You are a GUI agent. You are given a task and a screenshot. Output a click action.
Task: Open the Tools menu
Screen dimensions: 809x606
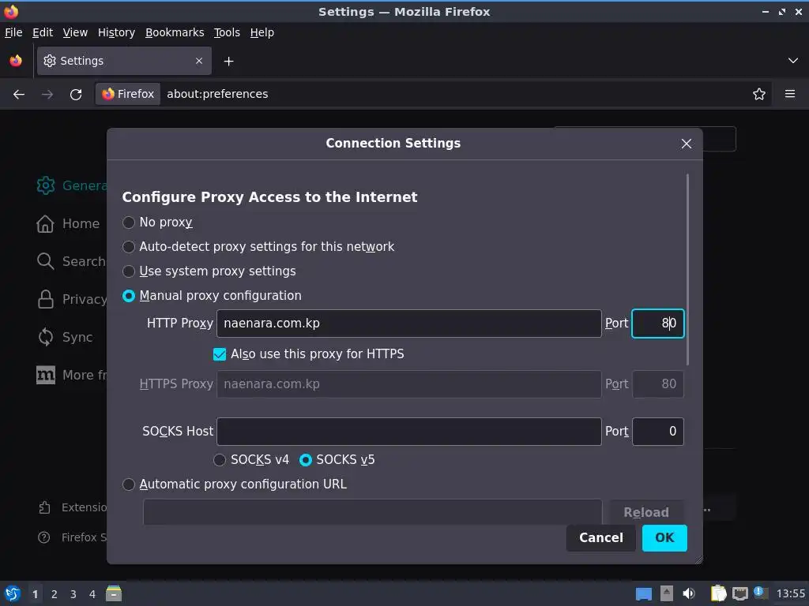tap(227, 32)
